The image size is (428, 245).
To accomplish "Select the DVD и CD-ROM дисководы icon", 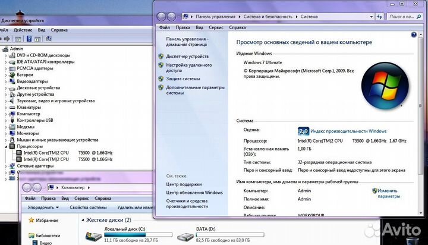I will 12,55.
